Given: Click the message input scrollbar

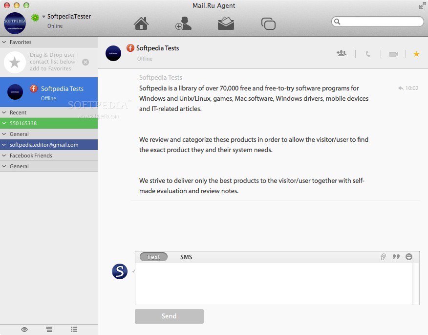Looking at the screenshot, I should point(416,284).
